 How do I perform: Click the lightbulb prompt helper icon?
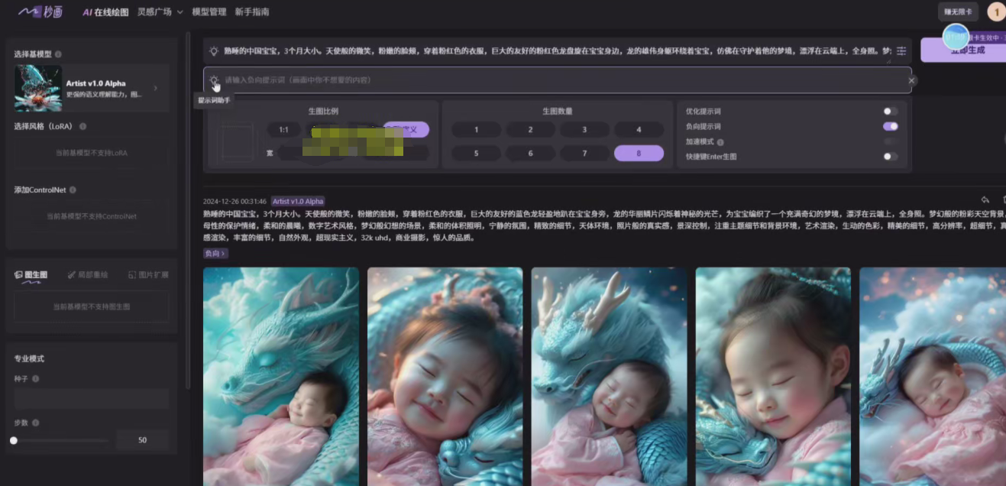215,80
